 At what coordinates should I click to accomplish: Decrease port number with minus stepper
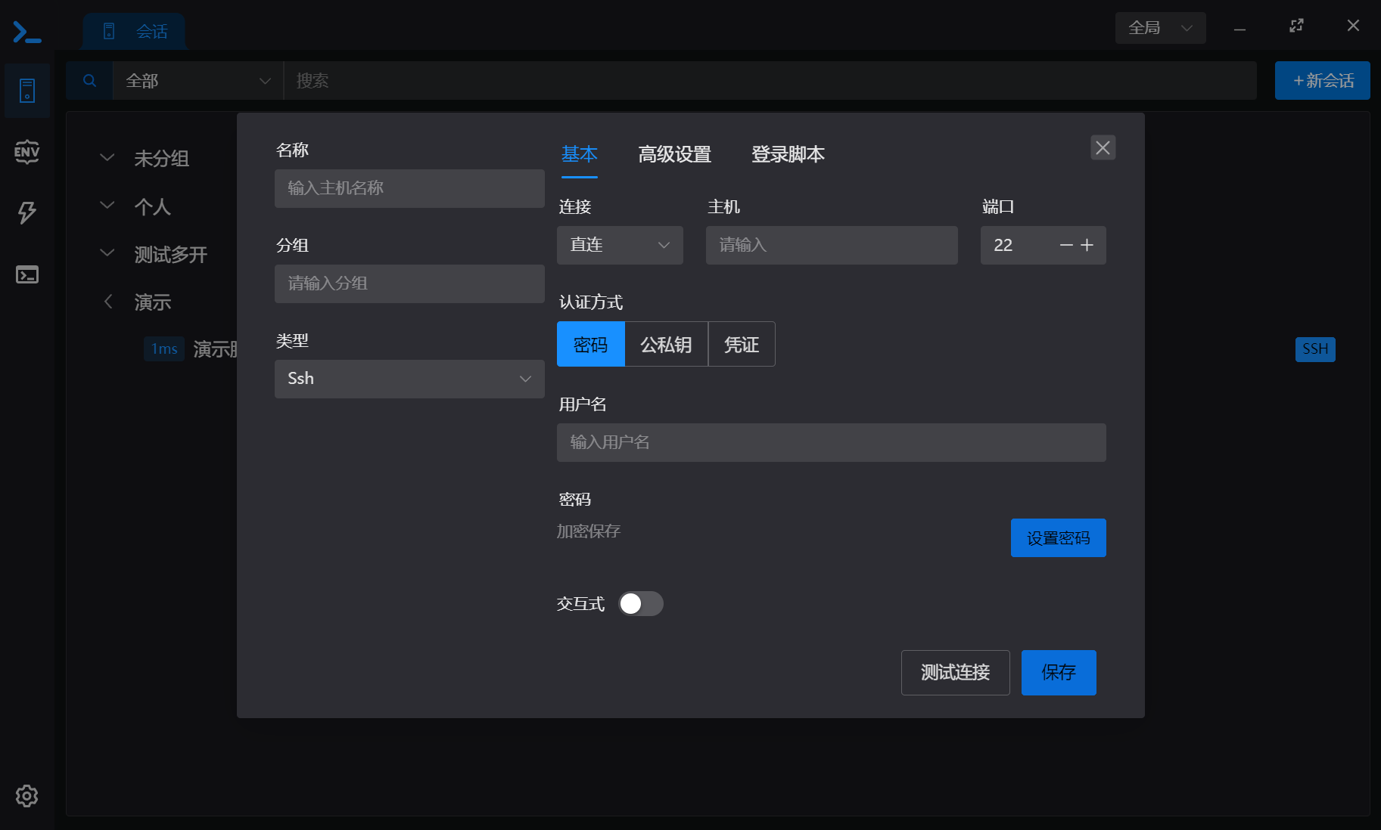click(x=1066, y=245)
